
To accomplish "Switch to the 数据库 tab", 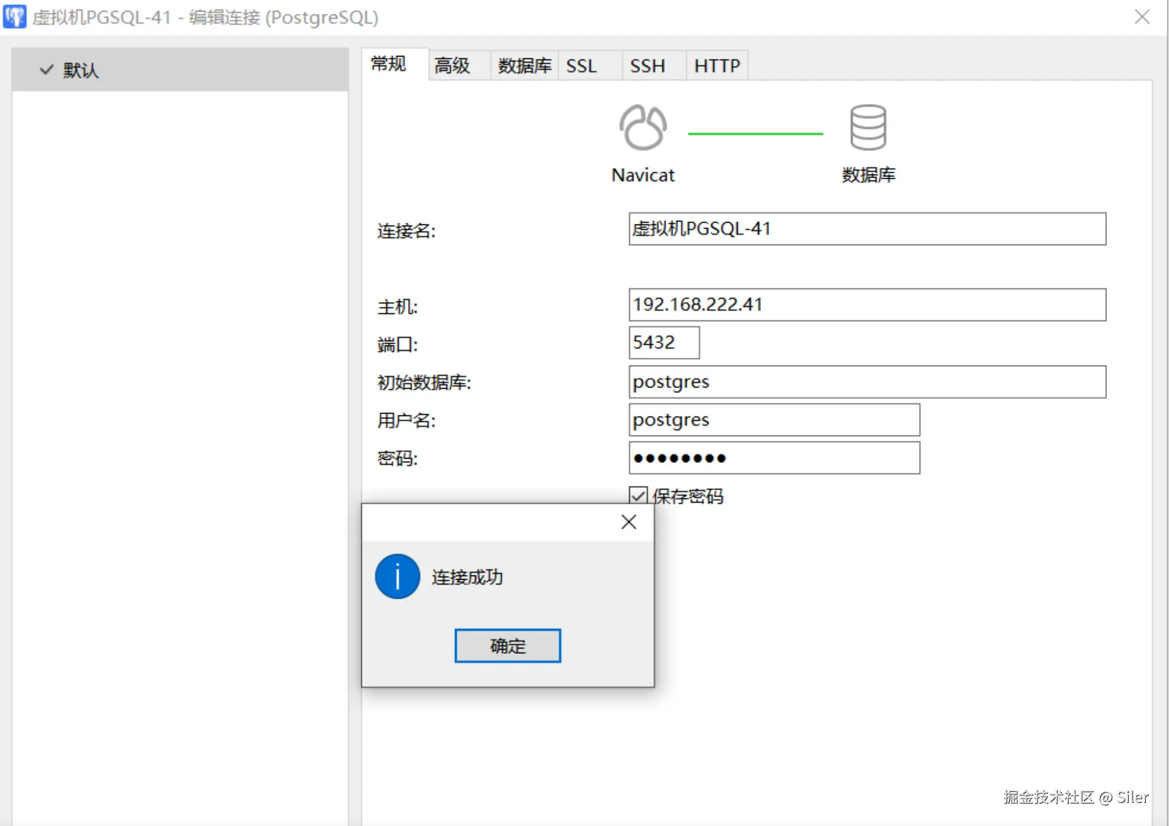I will click(x=524, y=65).
